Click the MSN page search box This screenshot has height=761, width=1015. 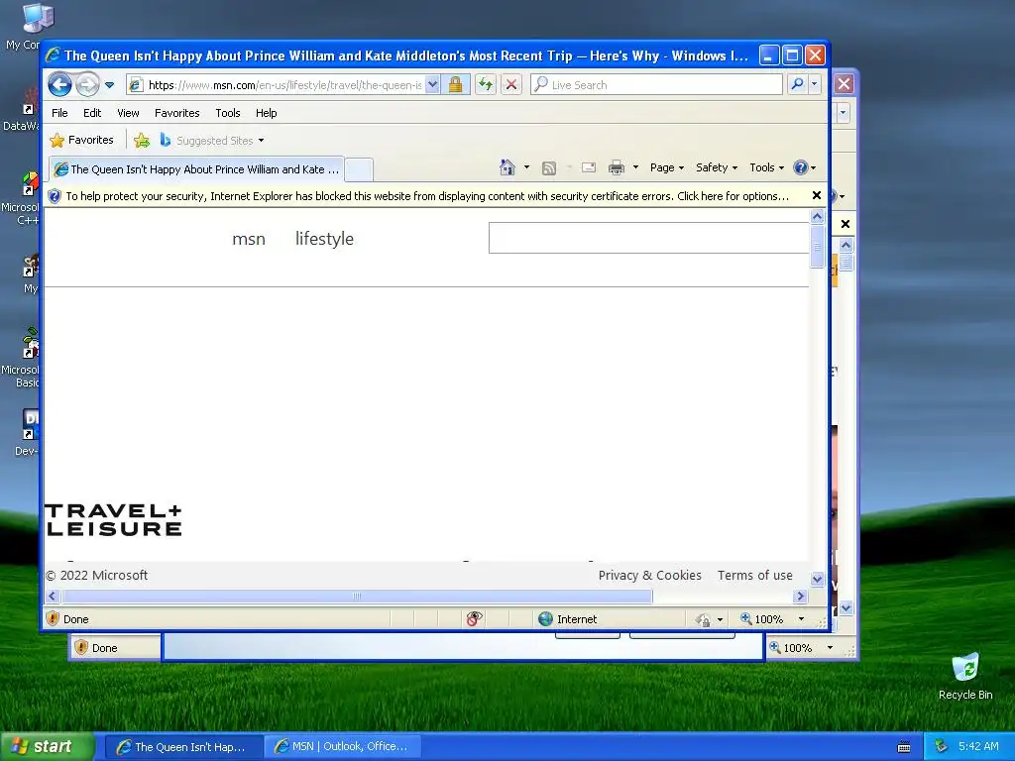click(648, 238)
